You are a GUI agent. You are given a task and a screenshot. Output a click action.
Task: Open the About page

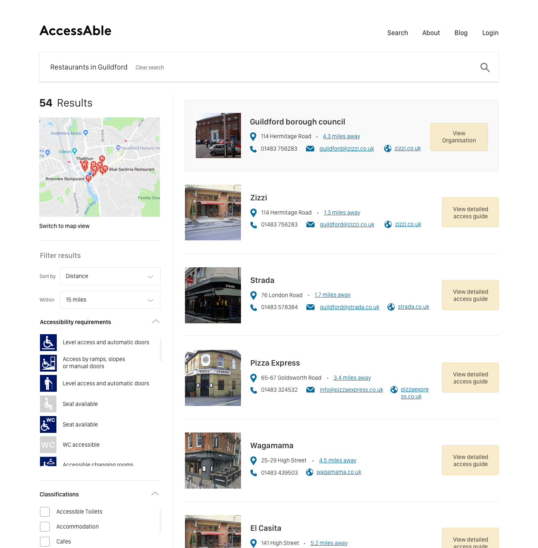point(431,33)
